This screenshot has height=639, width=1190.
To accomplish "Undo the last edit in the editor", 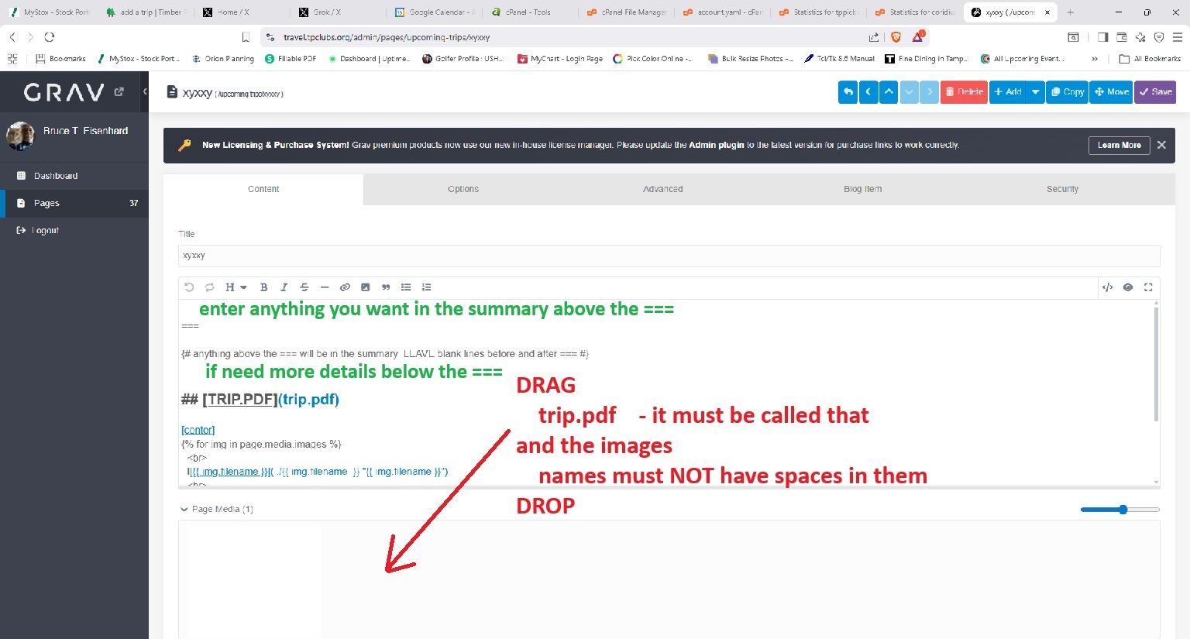I will (x=189, y=287).
